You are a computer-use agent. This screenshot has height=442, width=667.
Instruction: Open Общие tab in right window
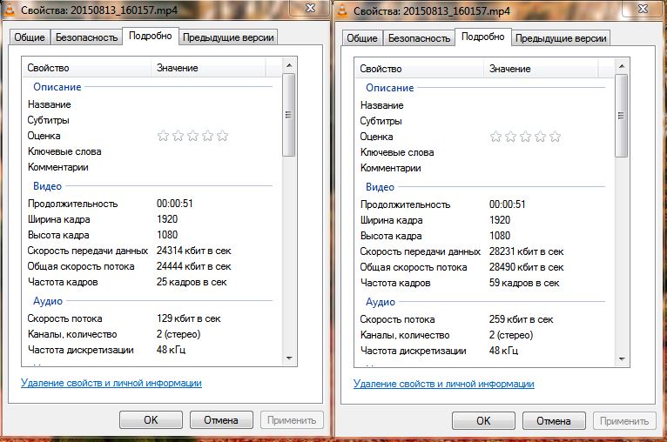[362, 38]
